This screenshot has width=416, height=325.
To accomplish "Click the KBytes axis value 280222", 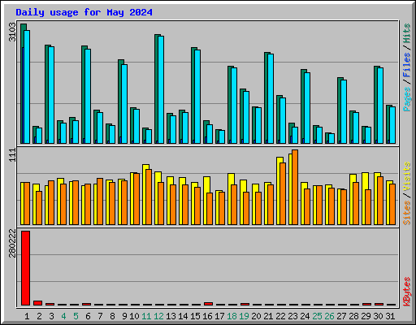I will [x=12, y=243].
